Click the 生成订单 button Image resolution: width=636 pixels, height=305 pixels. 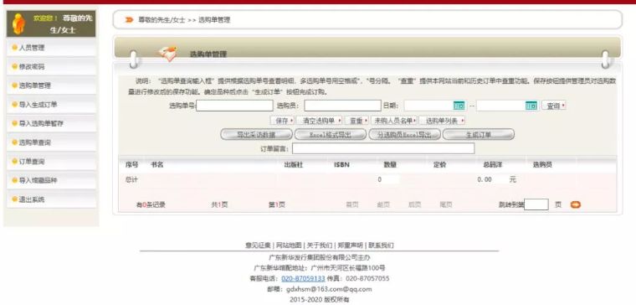tap(478, 134)
